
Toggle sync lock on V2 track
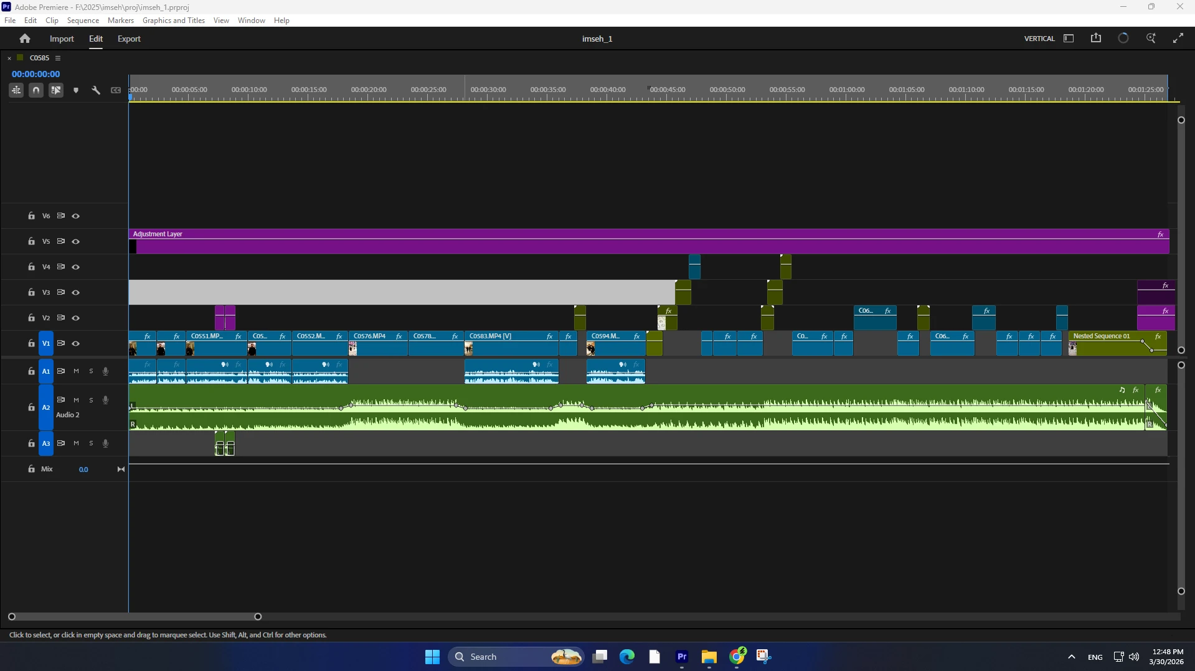(x=61, y=318)
